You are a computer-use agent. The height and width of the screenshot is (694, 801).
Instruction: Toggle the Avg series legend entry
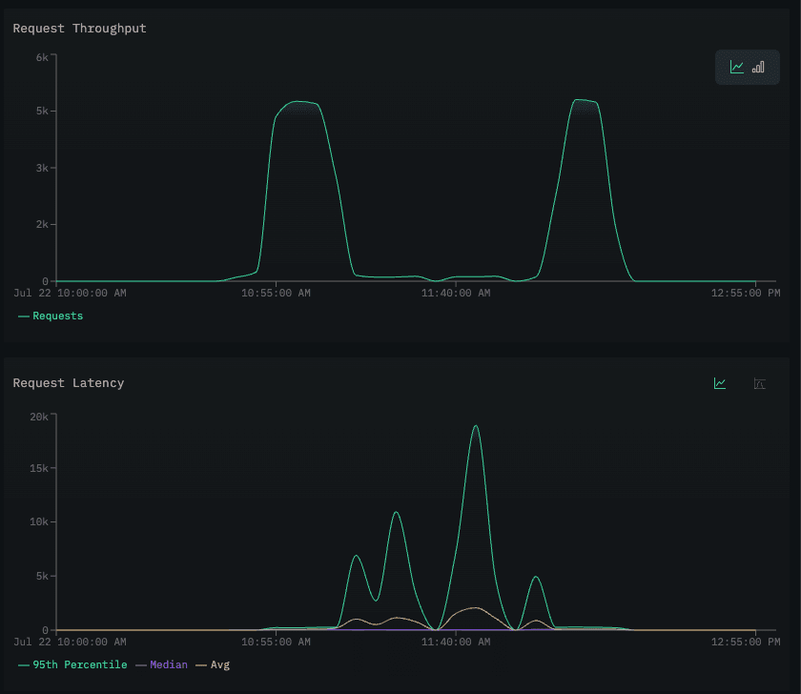pyautogui.click(x=213, y=664)
